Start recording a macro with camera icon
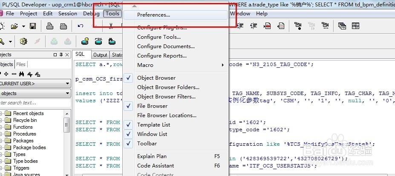 click(298, 26)
